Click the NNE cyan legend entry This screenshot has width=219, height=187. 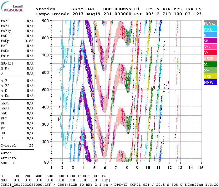[210, 29]
